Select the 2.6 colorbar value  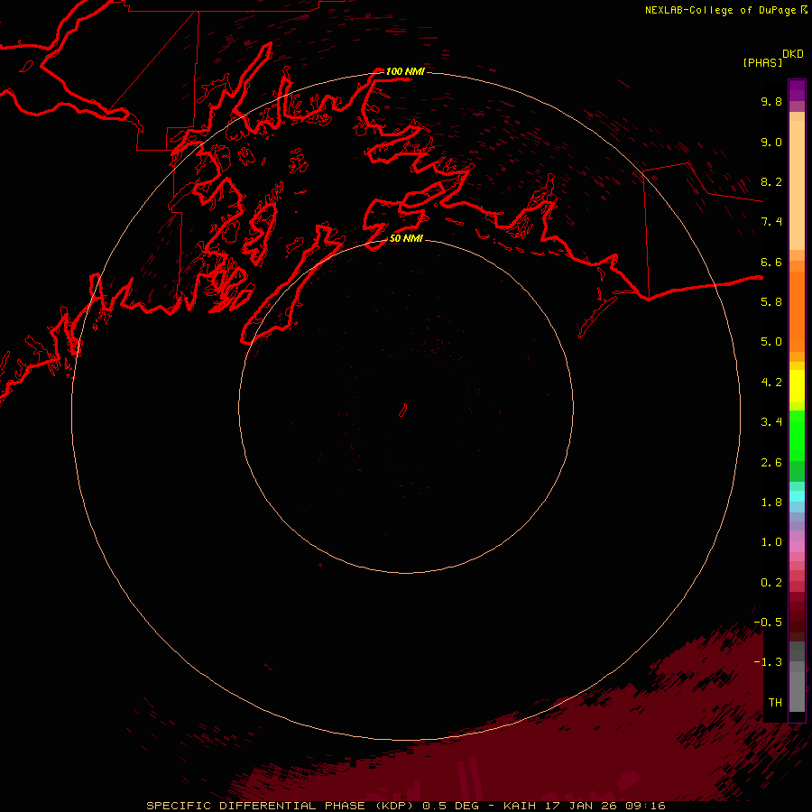771,463
